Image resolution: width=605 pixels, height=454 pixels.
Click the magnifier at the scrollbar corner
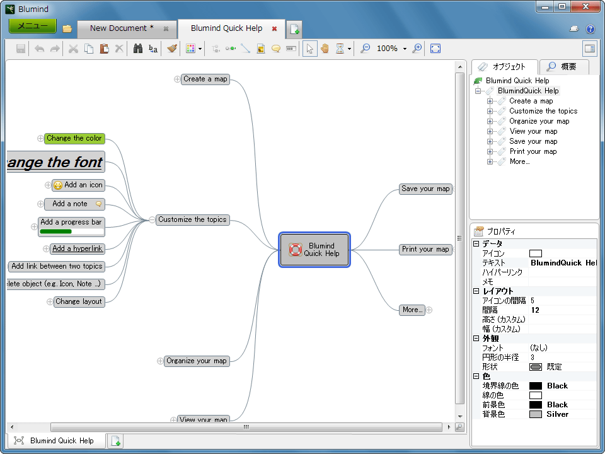tap(459, 427)
